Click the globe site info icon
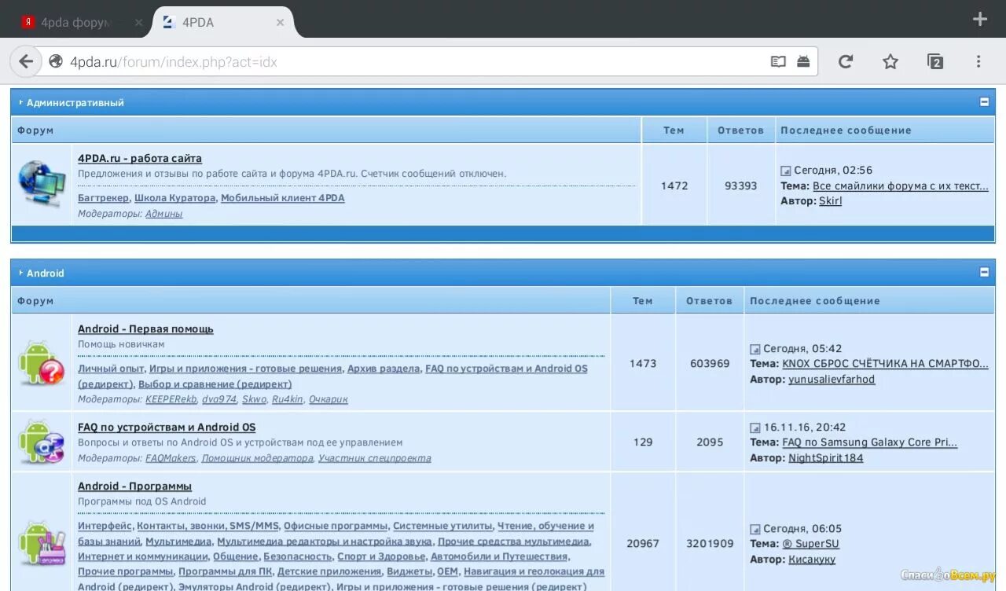1006x591 pixels. pos(56,61)
